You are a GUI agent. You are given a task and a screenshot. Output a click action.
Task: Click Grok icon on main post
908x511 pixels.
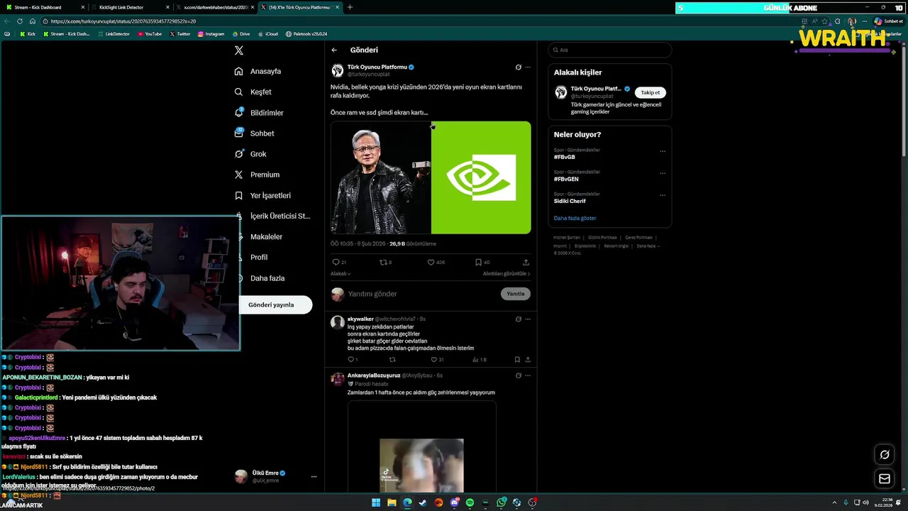(x=518, y=67)
